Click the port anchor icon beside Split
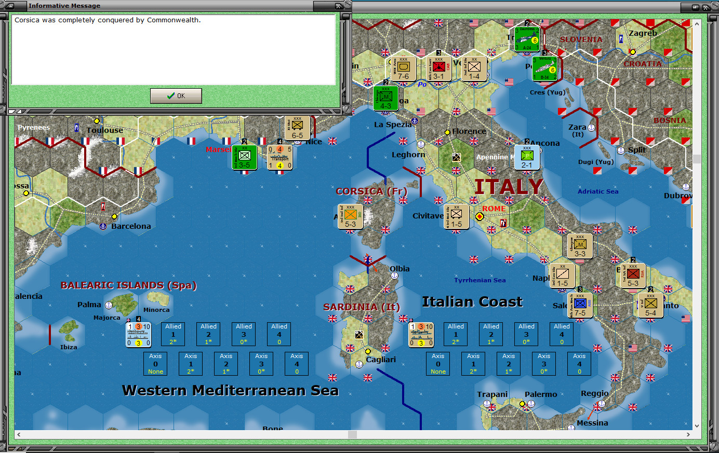 click(x=621, y=150)
